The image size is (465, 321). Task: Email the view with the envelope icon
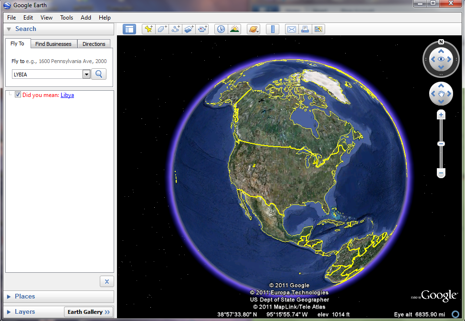click(292, 29)
